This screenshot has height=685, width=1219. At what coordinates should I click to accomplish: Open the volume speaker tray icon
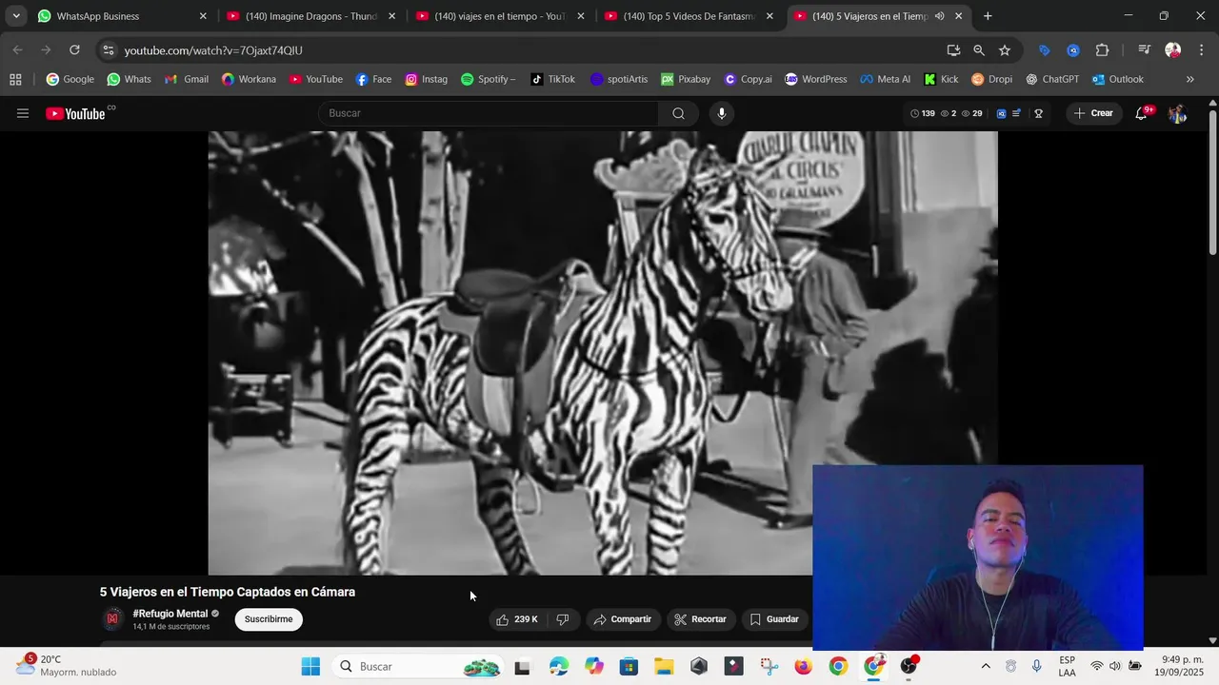(x=1115, y=666)
